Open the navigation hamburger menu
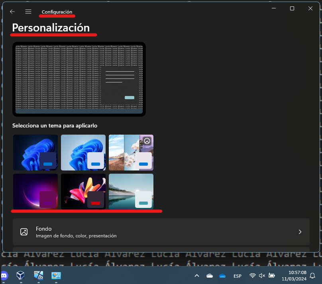This screenshot has height=284, width=322. tap(28, 12)
